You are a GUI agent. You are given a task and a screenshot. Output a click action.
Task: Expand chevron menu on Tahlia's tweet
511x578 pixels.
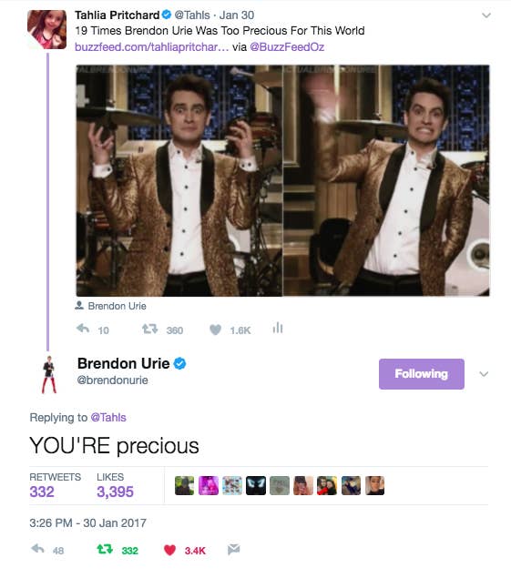[486, 15]
